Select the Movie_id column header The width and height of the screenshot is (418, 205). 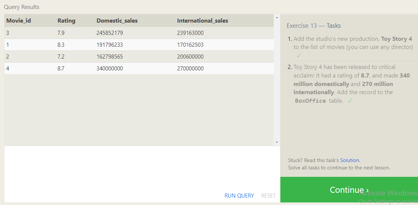[x=19, y=20]
